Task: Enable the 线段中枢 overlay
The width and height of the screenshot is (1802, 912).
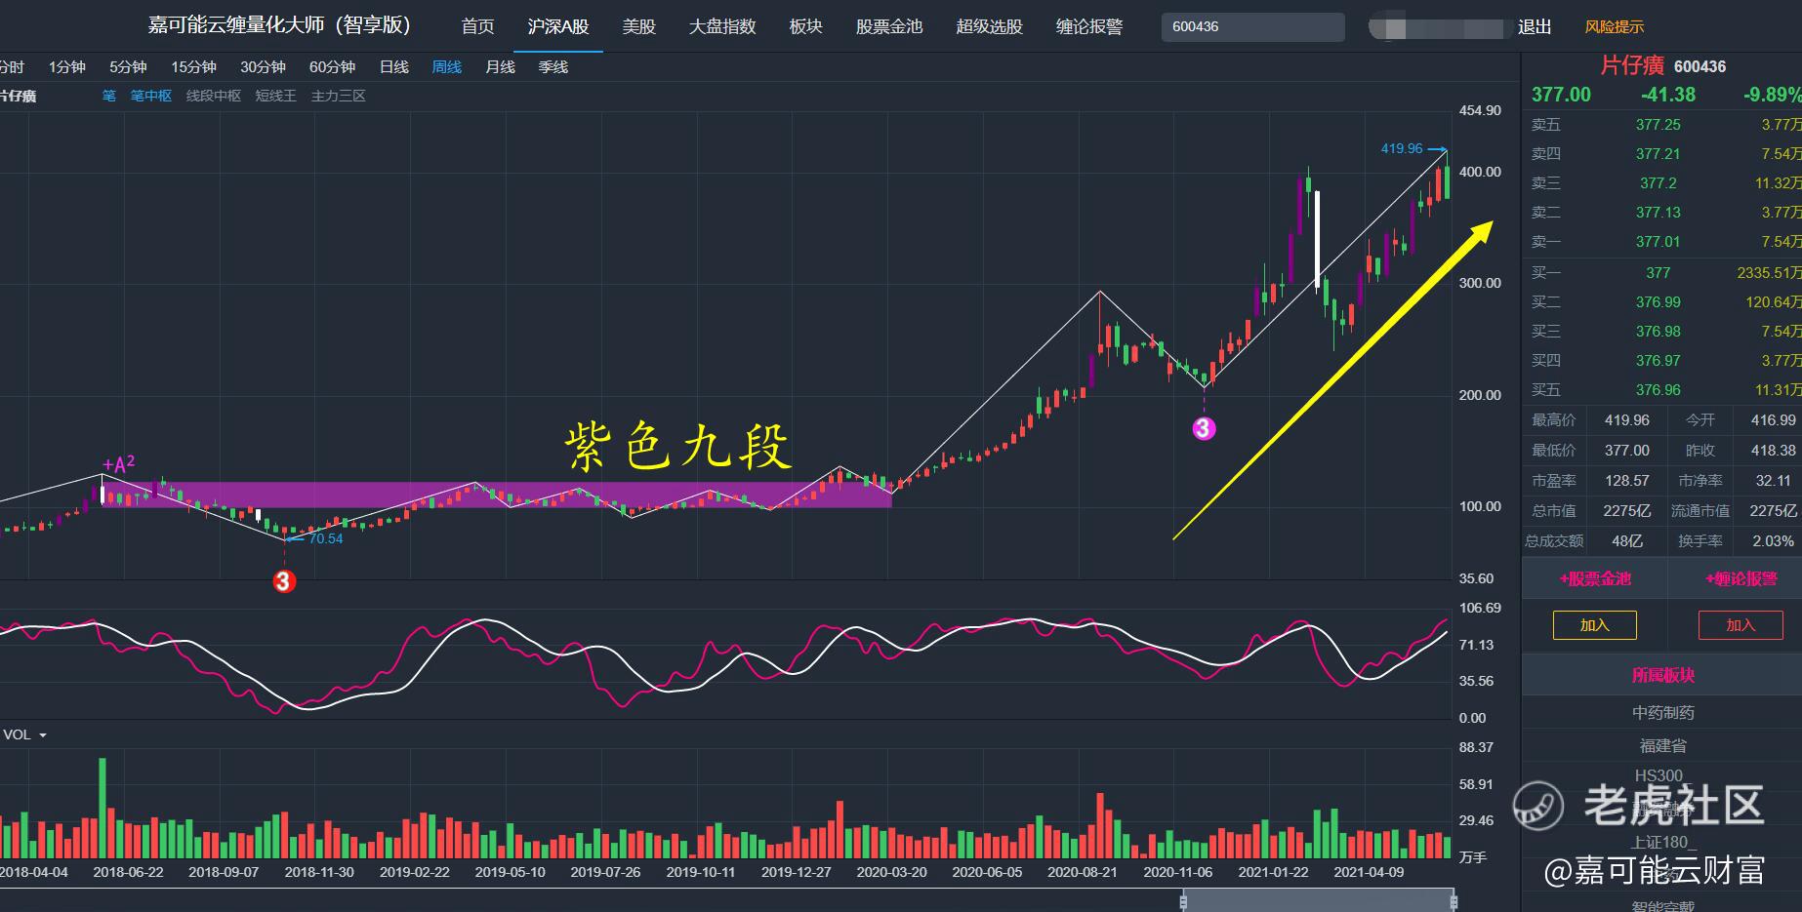Action: [214, 96]
